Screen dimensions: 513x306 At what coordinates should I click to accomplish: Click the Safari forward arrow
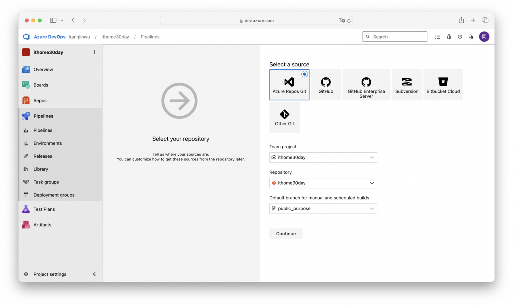pyautogui.click(x=84, y=20)
